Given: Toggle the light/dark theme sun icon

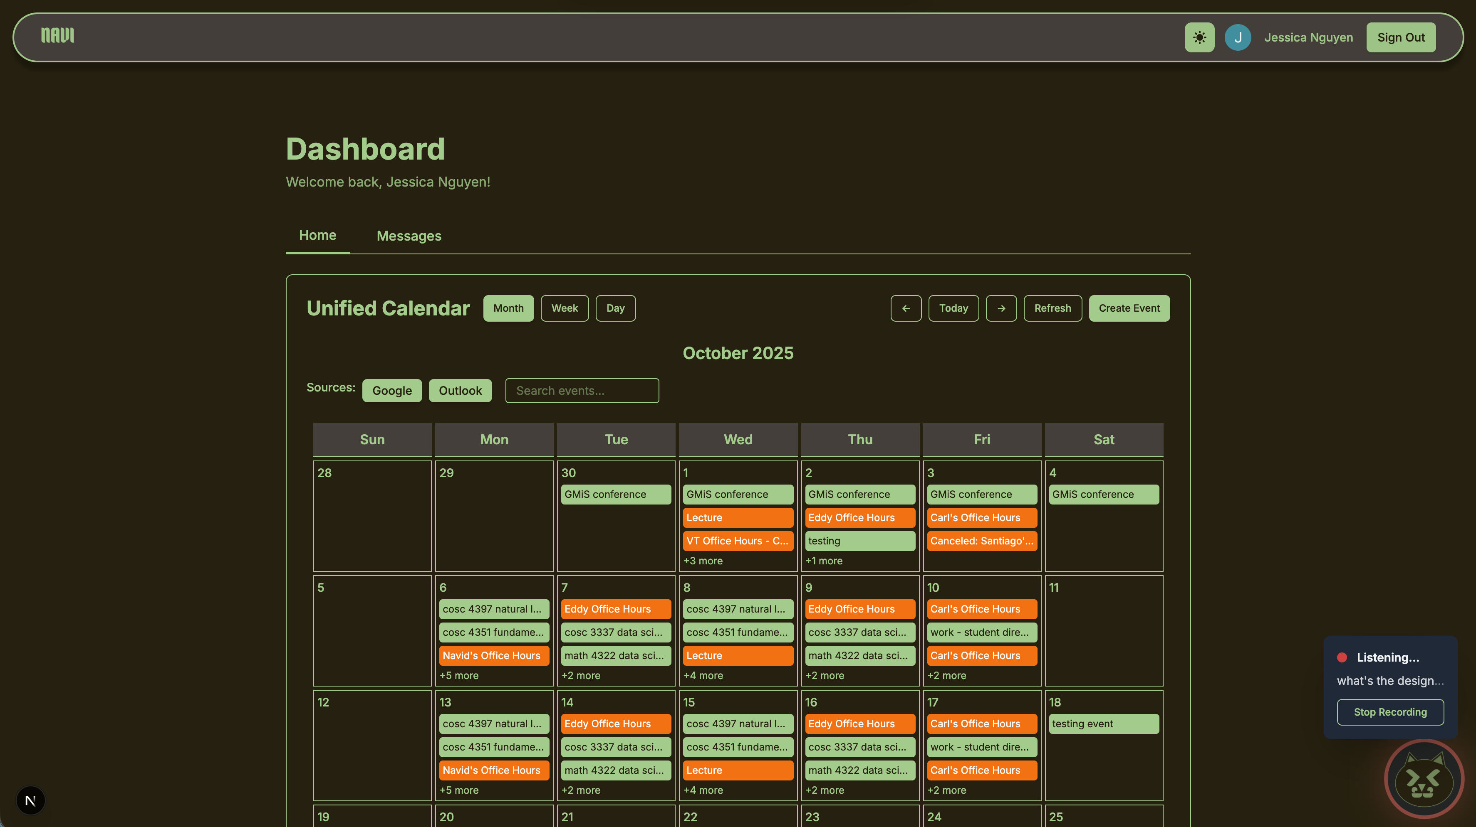Looking at the screenshot, I should (x=1199, y=37).
